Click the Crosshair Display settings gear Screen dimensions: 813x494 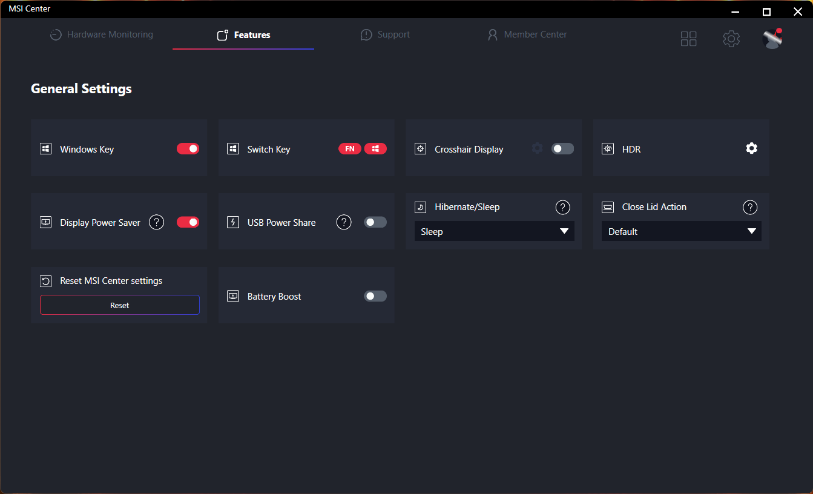[x=537, y=148]
